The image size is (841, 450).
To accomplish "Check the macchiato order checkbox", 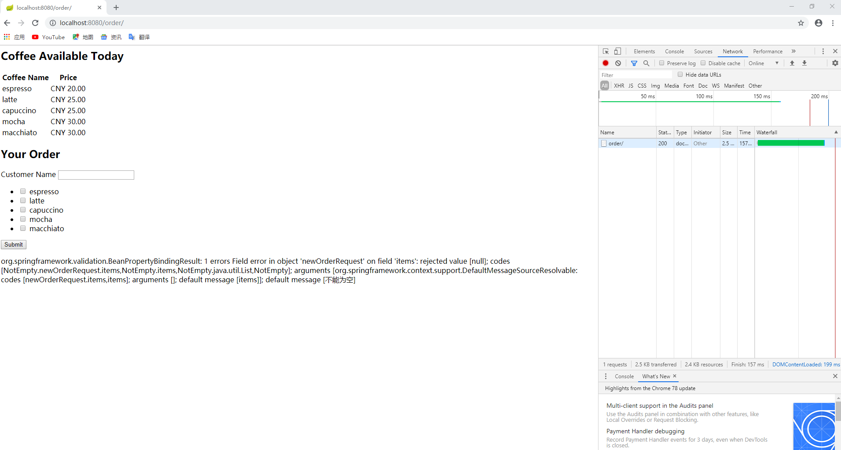I will (x=23, y=228).
